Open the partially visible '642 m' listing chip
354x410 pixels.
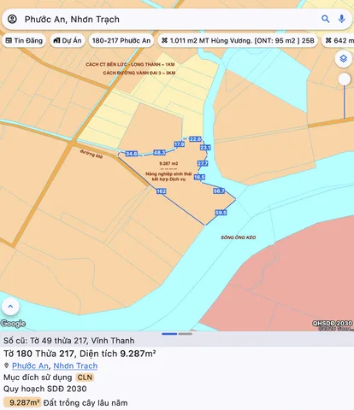(338, 41)
